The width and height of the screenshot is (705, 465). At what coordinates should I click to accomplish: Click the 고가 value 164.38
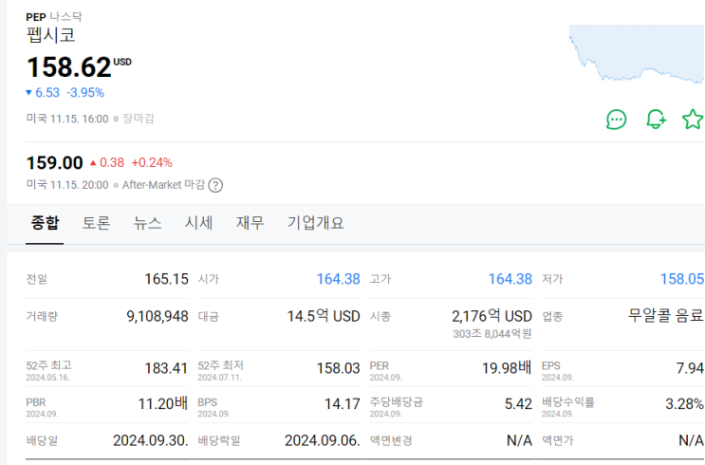point(510,279)
